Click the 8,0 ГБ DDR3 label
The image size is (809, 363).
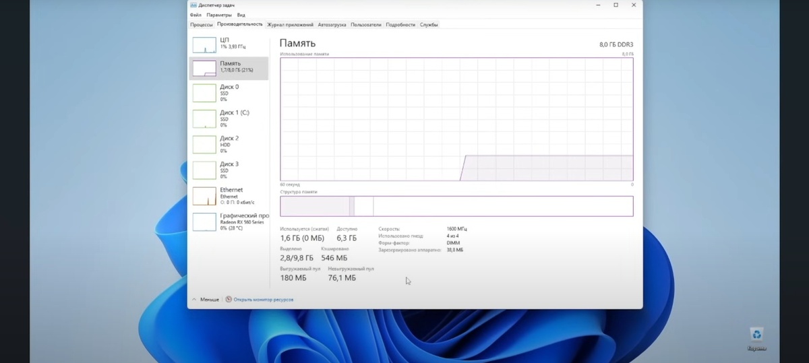click(616, 44)
